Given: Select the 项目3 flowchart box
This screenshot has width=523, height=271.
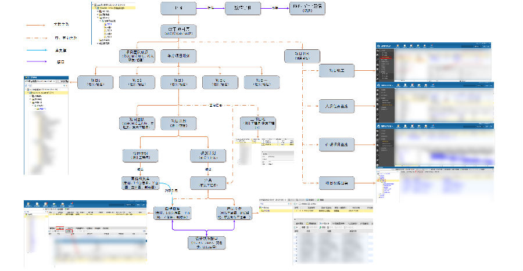Looking at the screenshot, I should [x=178, y=82].
